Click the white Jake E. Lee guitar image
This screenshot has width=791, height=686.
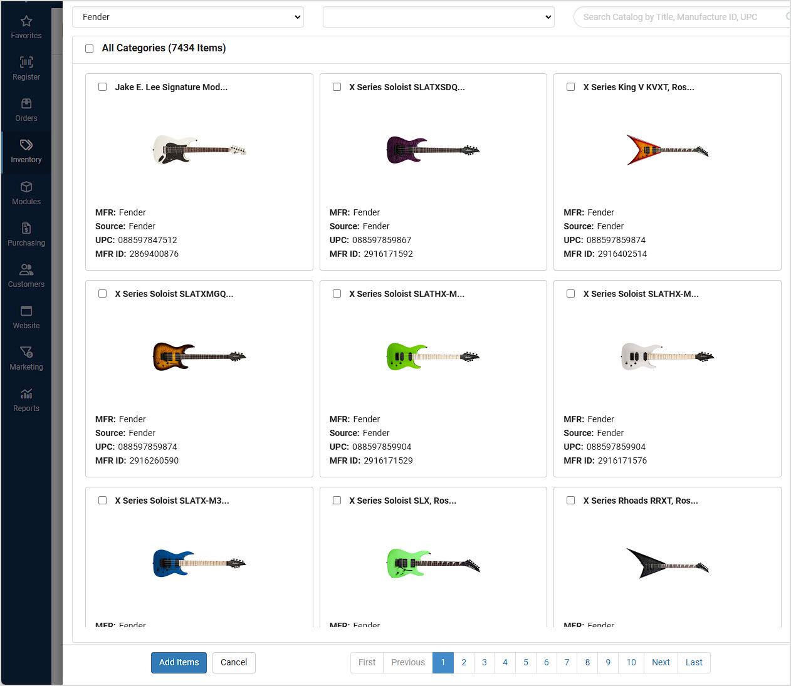[x=199, y=150]
